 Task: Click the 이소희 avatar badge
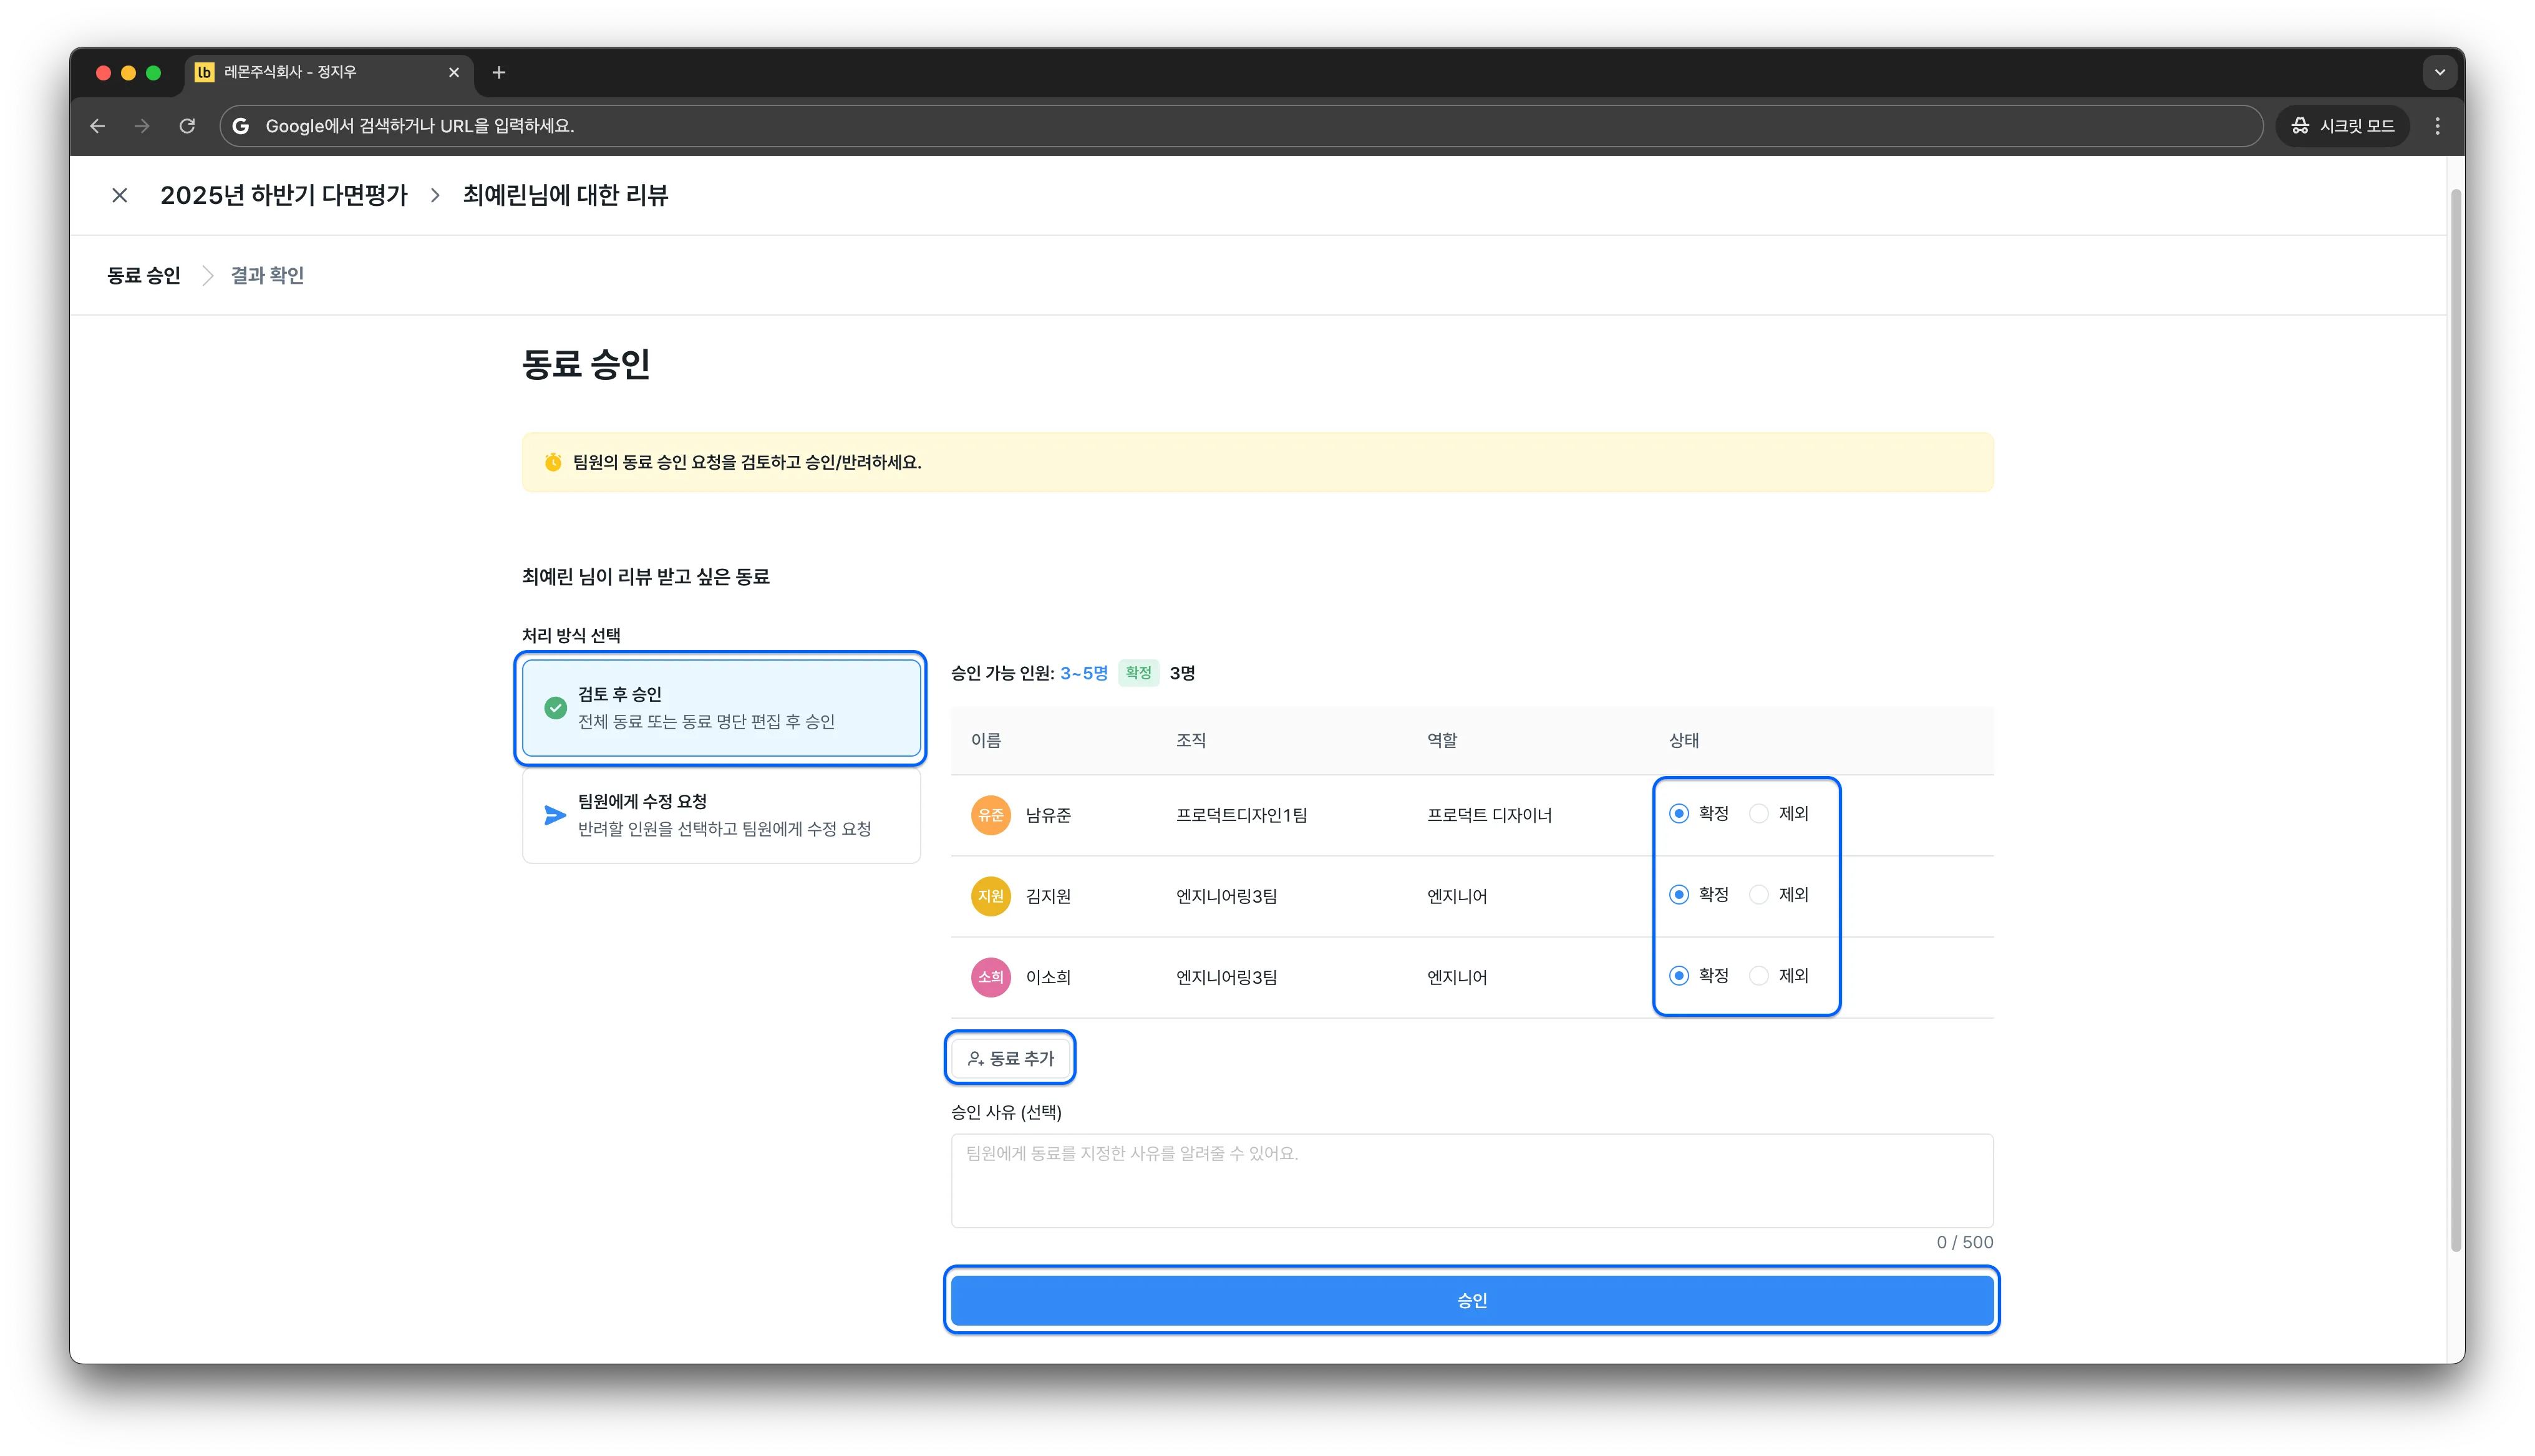point(991,977)
